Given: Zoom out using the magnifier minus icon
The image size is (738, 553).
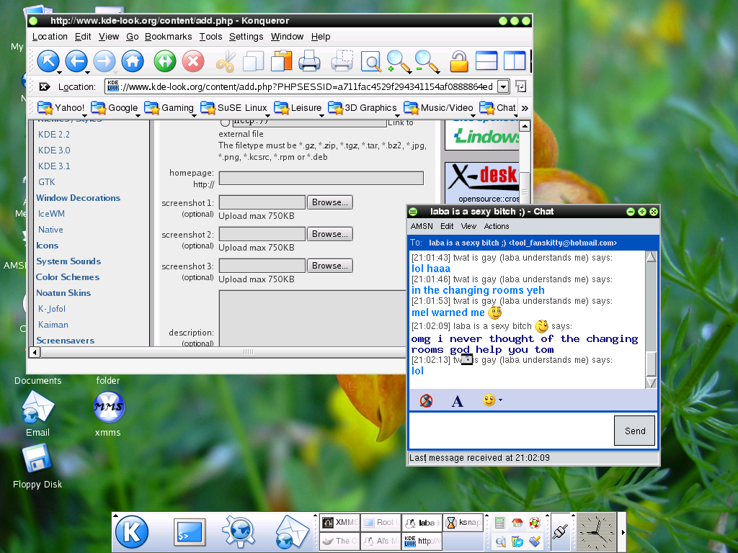Looking at the screenshot, I should [x=427, y=62].
